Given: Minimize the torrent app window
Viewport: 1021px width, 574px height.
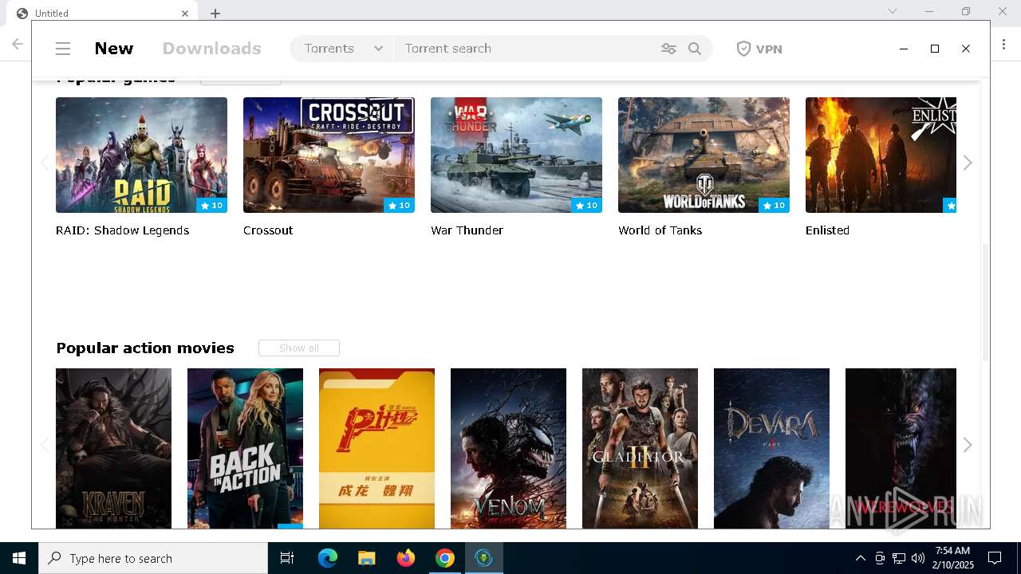Looking at the screenshot, I should [904, 49].
